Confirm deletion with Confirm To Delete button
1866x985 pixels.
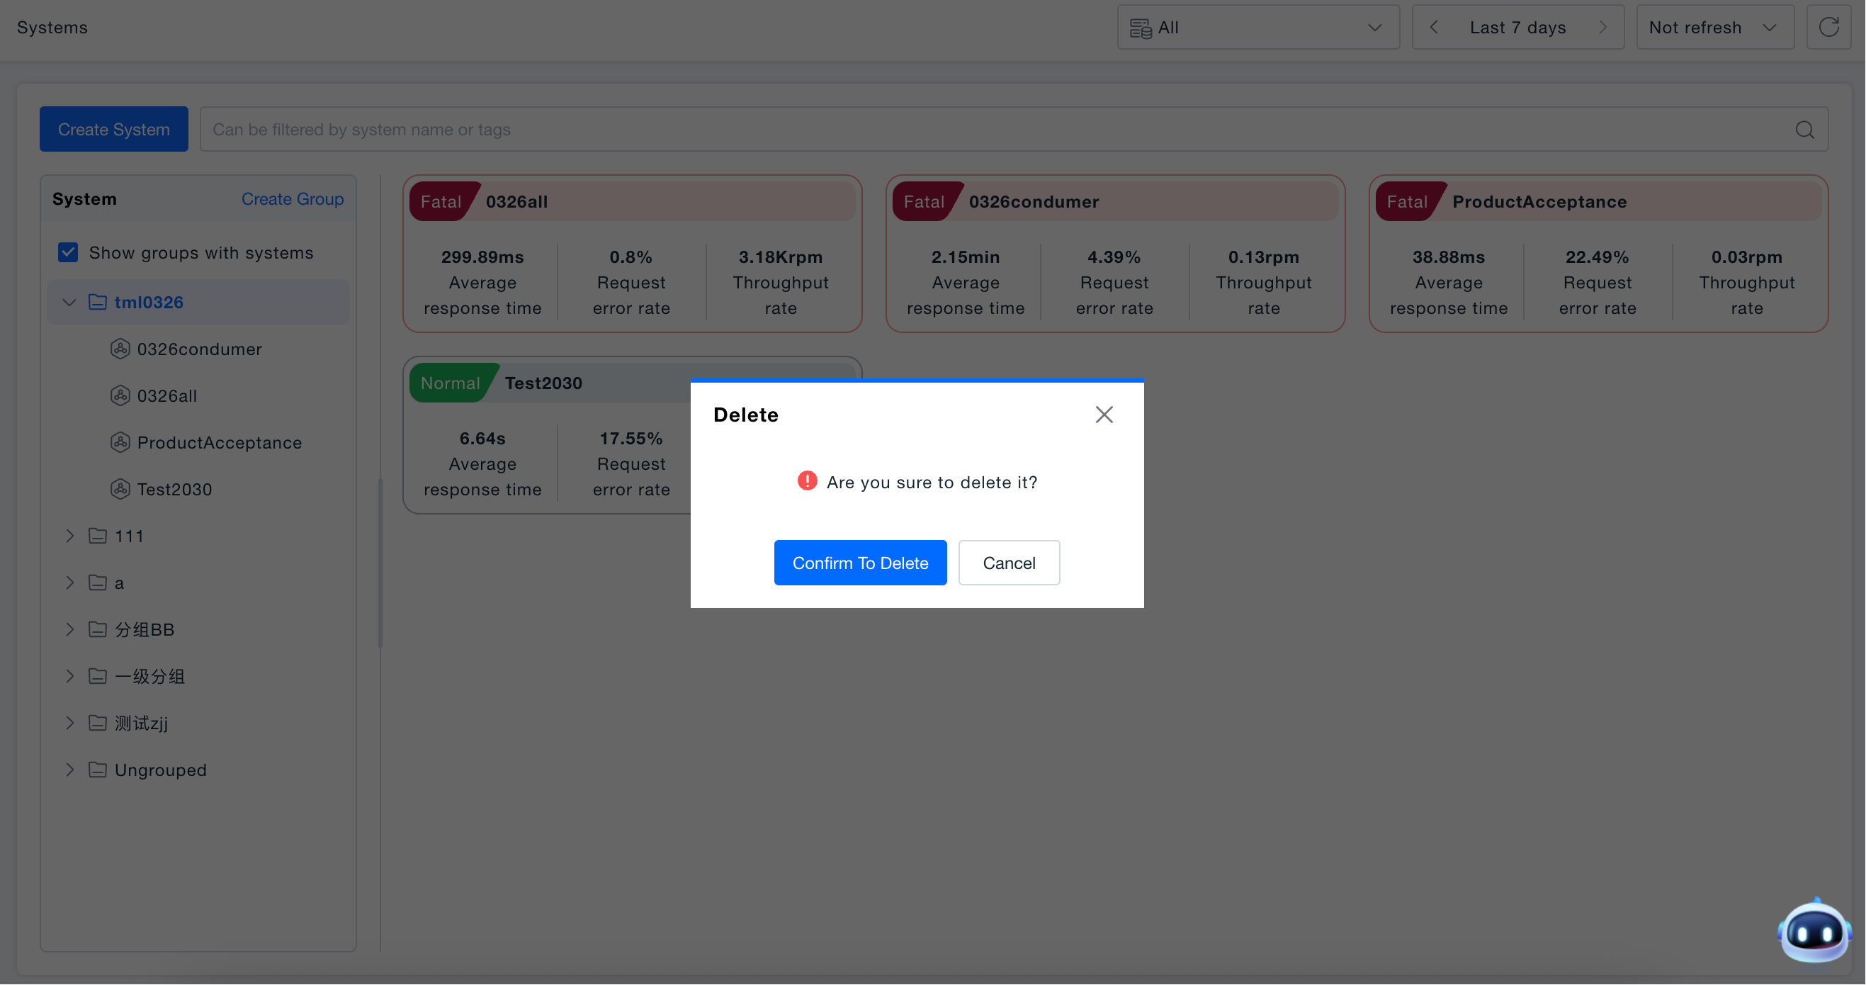(x=860, y=563)
